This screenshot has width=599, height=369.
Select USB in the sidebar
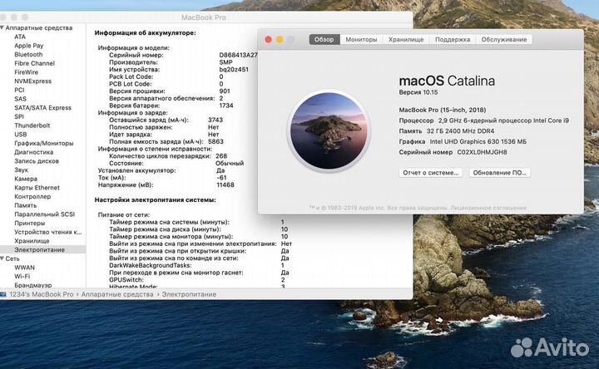21,135
